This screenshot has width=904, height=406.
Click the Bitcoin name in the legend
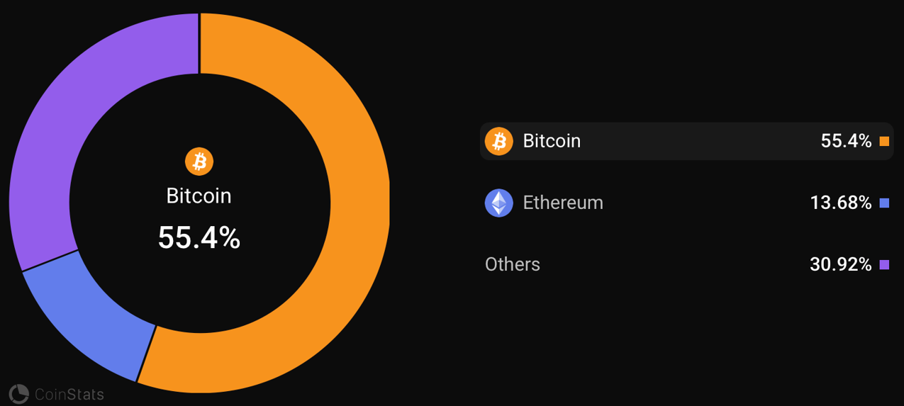pos(552,141)
